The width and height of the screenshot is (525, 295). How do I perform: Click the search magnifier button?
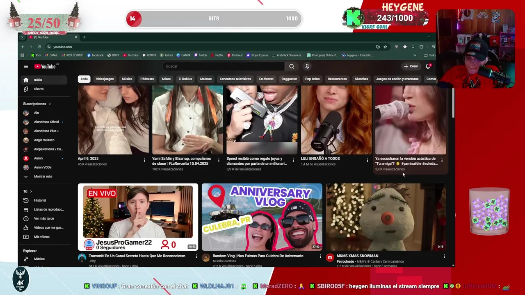(x=292, y=66)
